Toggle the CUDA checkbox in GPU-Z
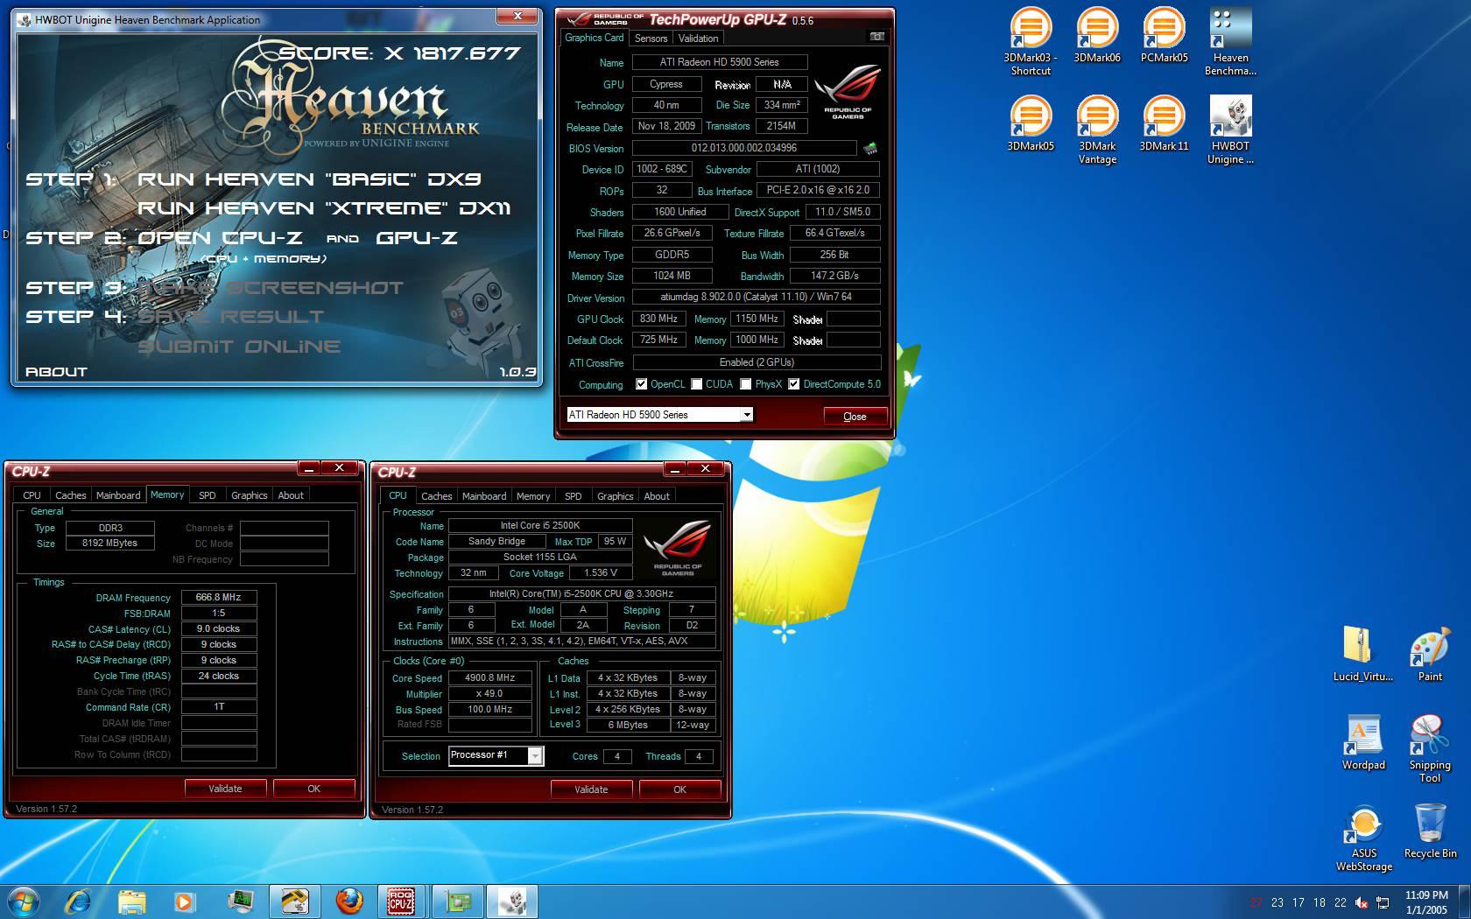The height and width of the screenshot is (919, 1471). pos(696,384)
